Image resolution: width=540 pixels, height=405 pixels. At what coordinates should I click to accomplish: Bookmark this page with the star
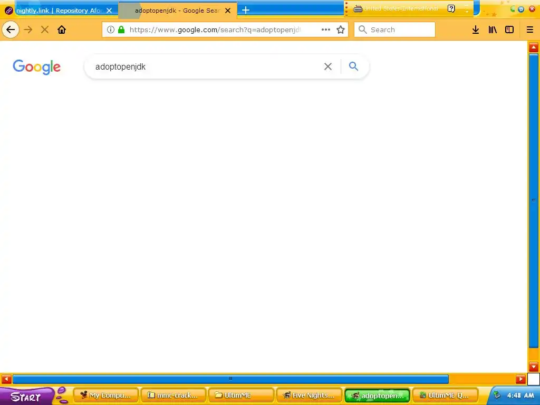click(341, 30)
